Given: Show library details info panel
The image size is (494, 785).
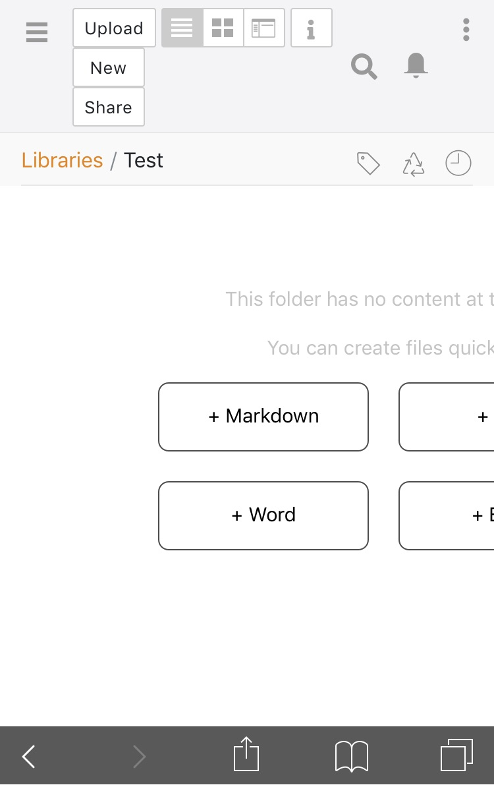Looking at the screenshot, I should pos(311,28).
